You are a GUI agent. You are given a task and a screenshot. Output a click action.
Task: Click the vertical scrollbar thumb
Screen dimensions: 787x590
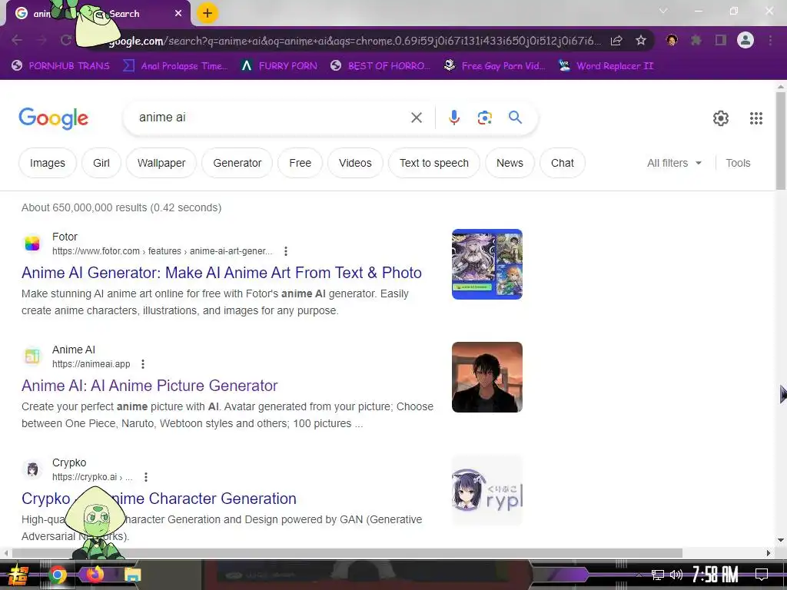click(781, 141)
